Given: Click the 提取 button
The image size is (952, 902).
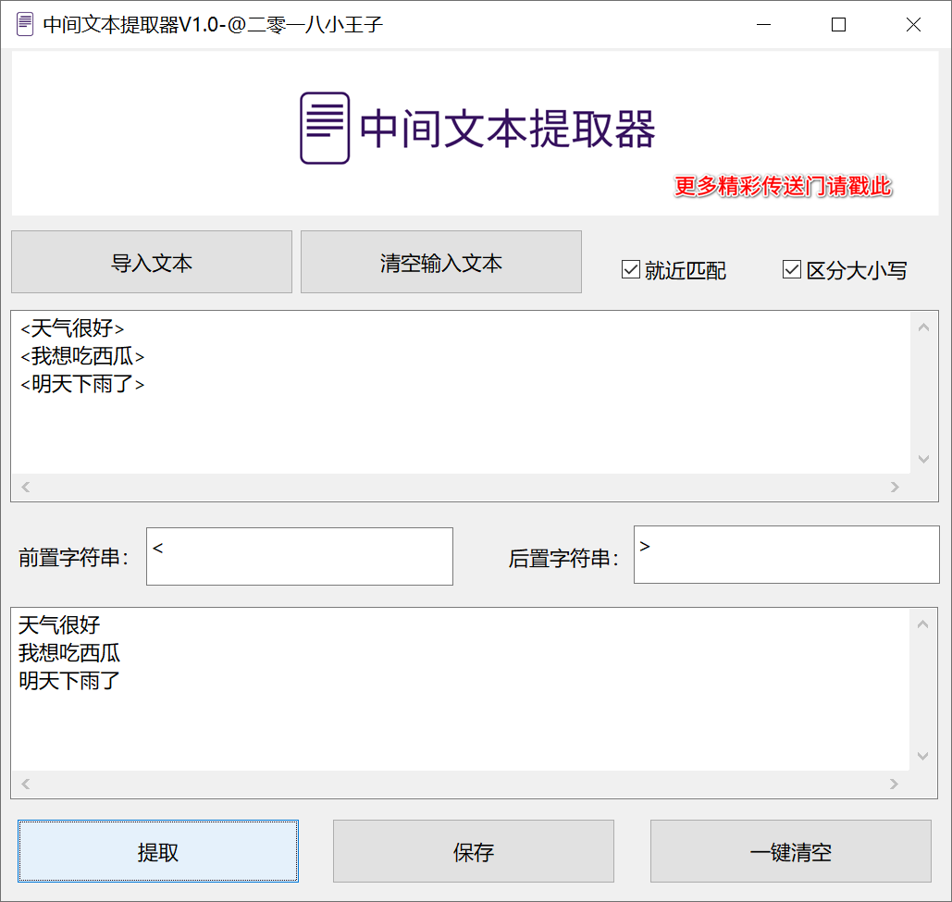Looking at the screenshot, I should point(158,852).
